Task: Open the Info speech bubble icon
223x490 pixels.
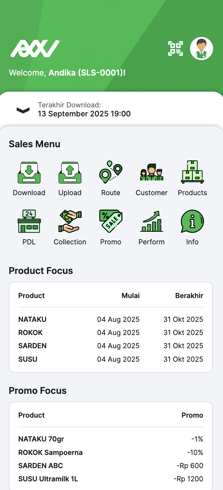Action: pyautogui.click(x=192, y=222)
